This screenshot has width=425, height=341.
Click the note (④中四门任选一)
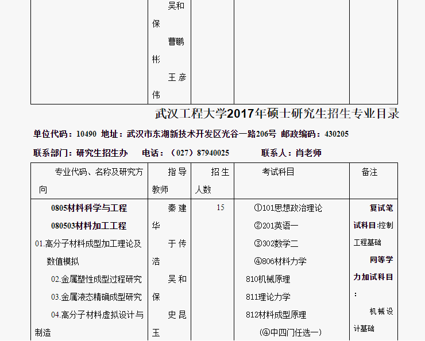click(x=290, y=332)
